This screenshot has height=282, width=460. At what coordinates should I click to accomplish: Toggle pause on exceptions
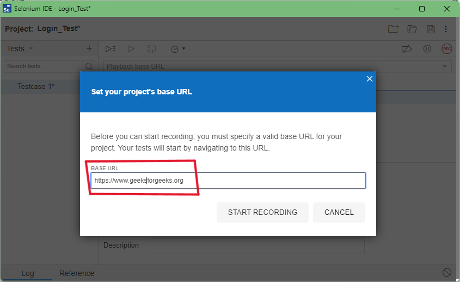click(427, 49)
